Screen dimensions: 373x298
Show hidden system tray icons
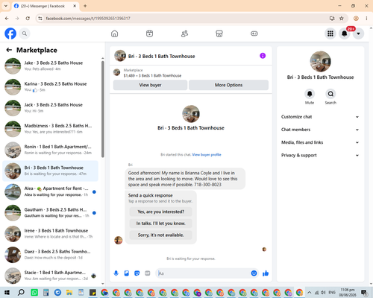click(309, 293)
